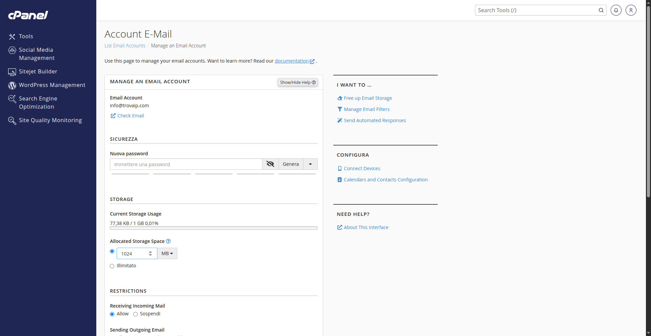
Task: Open Send Automated Responses link
Action: pyautogui.click(x=375, y=120)
